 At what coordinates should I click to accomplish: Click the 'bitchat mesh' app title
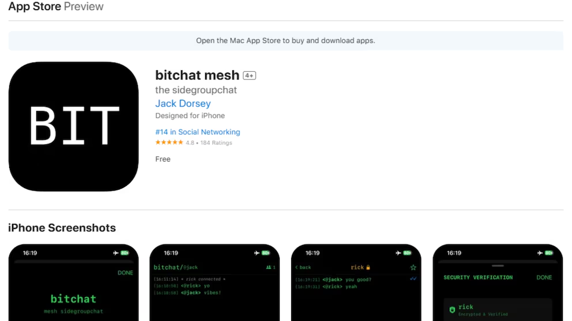pos(197,75)
